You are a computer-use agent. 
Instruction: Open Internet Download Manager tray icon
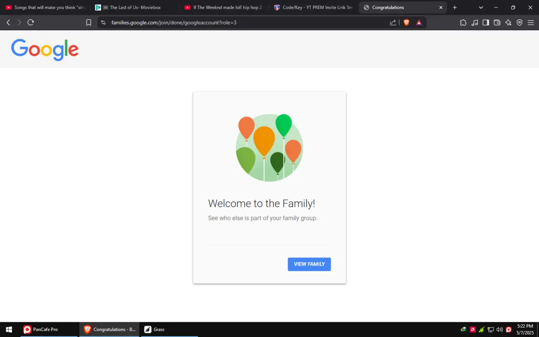(464, 329)
